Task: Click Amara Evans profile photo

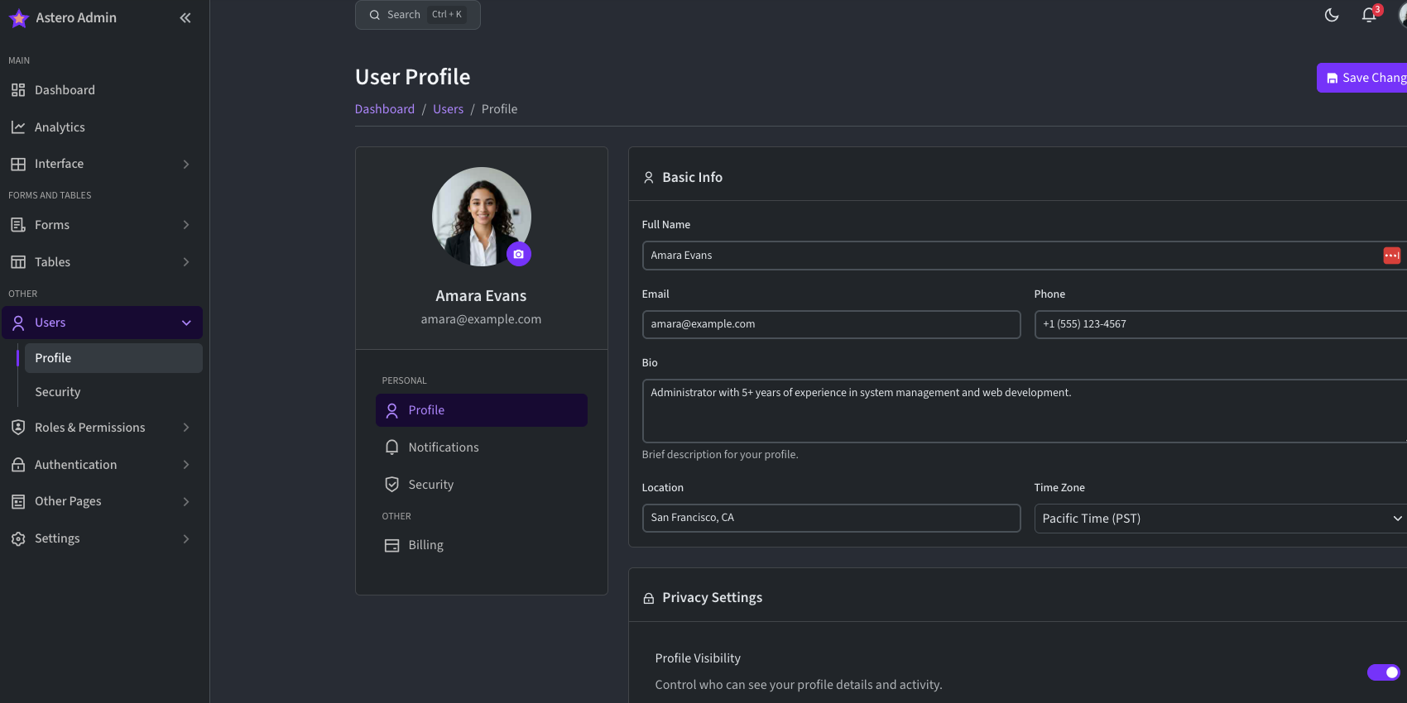Action: point(482,217)
